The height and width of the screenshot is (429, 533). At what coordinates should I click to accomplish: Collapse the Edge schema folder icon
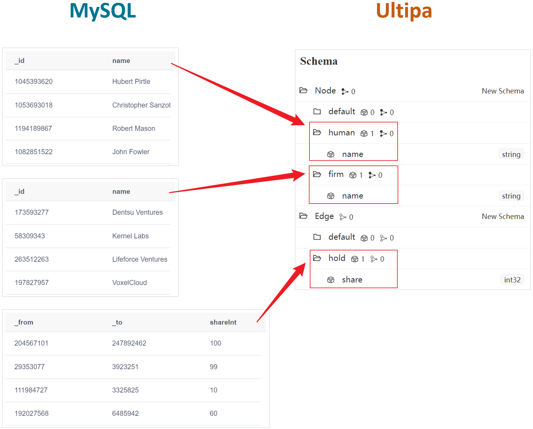pyautogui.click(x=303, y=216)
